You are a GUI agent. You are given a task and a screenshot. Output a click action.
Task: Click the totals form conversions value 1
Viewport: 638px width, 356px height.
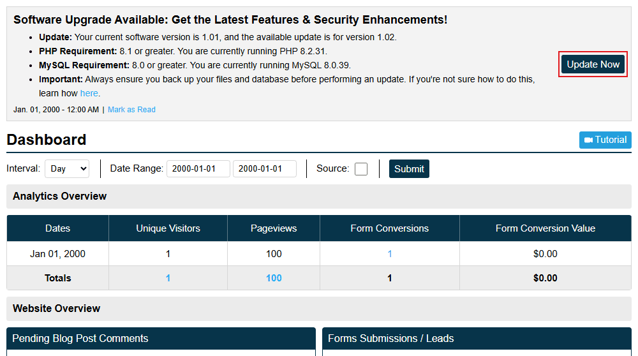click(390, 278)
